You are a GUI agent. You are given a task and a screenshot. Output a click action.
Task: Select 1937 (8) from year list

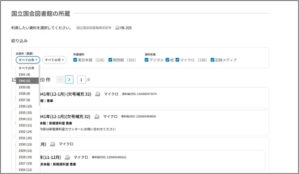click(x=27, y=100)
